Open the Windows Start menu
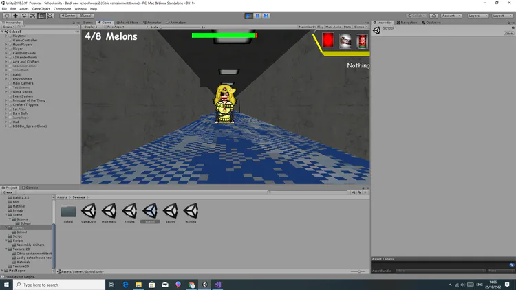This screenshot has width=516, height=290. [6, 285]
